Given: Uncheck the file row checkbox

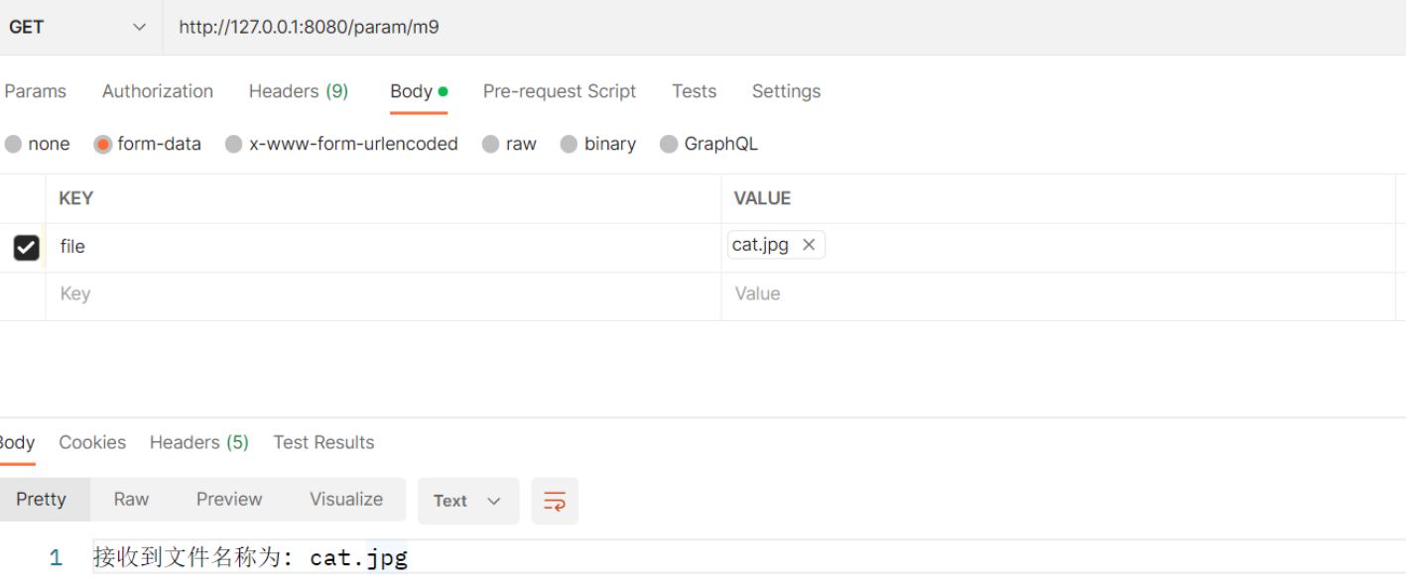Looking at the screenshot, I should pyautogui.click(x=26, y=247).
